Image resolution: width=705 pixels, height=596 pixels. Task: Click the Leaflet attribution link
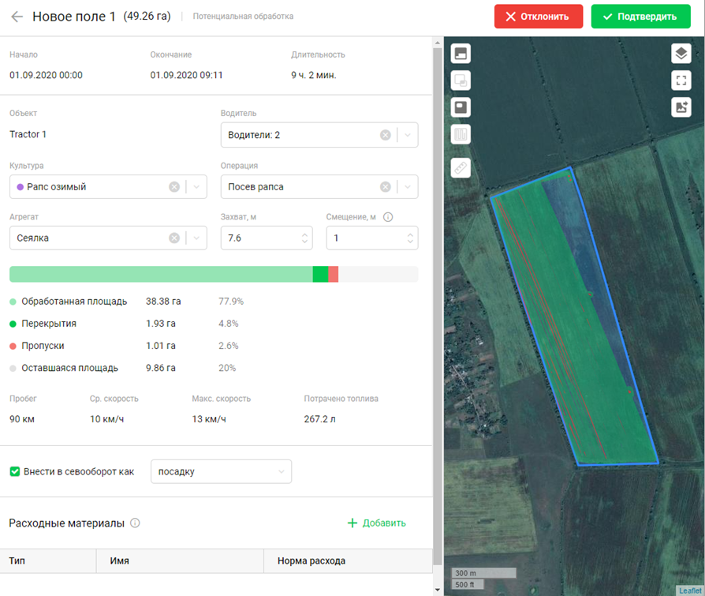(690, 590)
